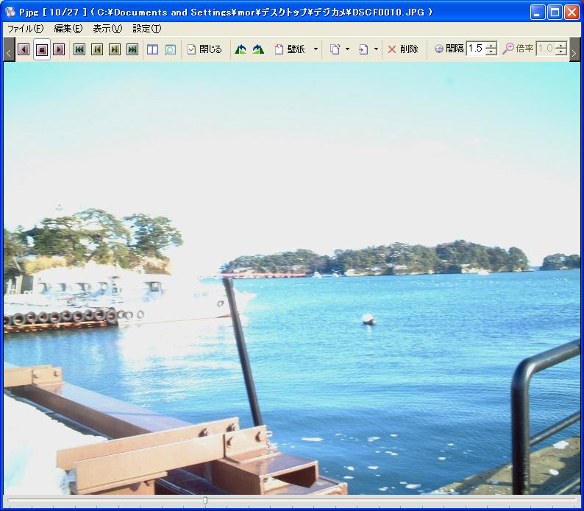The height and width of the screenshot is (511, 584).
Task: Rotate the image clockwise
Action: 258,49
